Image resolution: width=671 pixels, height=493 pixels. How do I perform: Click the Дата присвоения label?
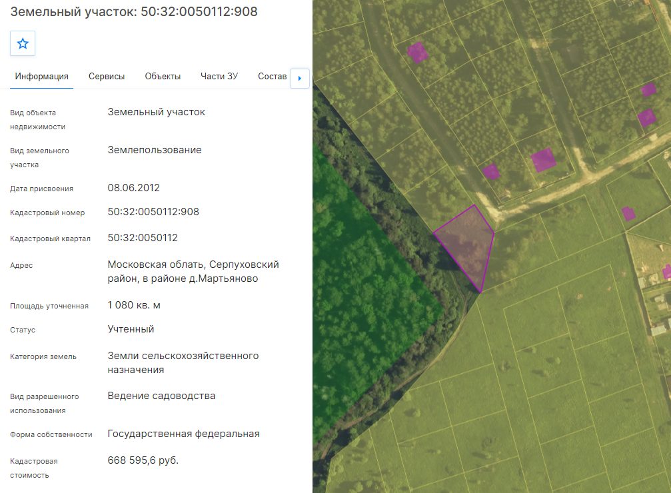click(41, 189)
